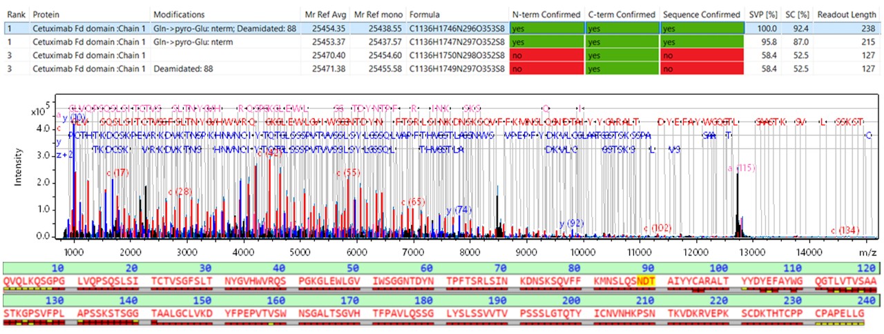This screenshot has width=884, height=334.
Task: Sort by the Mr Ref Avg column
Action: (326, 14)
